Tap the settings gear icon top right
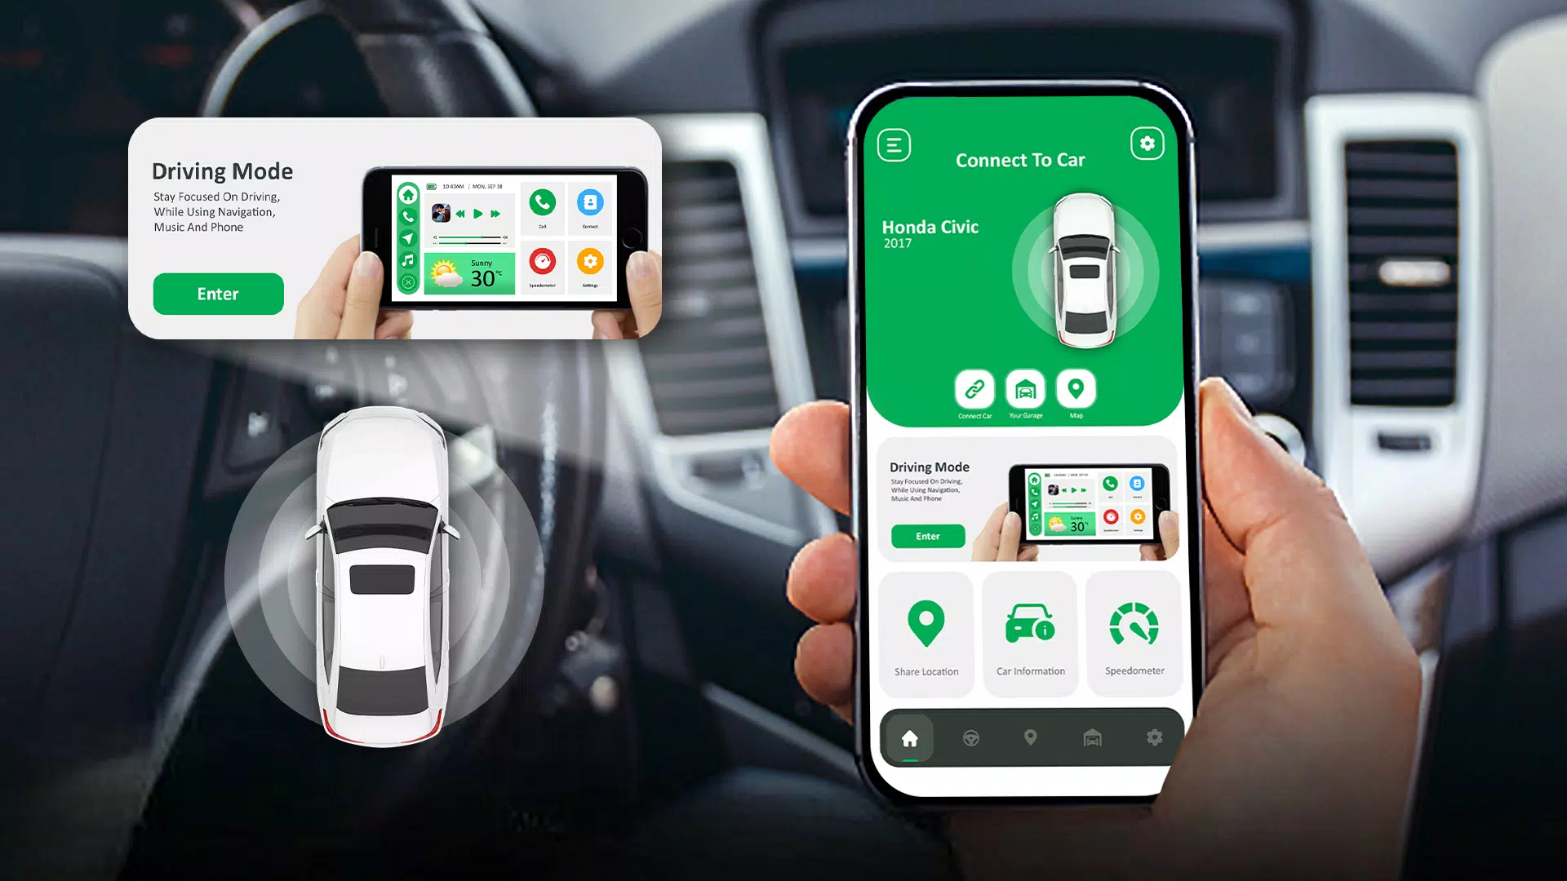The image size is (1567, 881). tap(1146, 144)
